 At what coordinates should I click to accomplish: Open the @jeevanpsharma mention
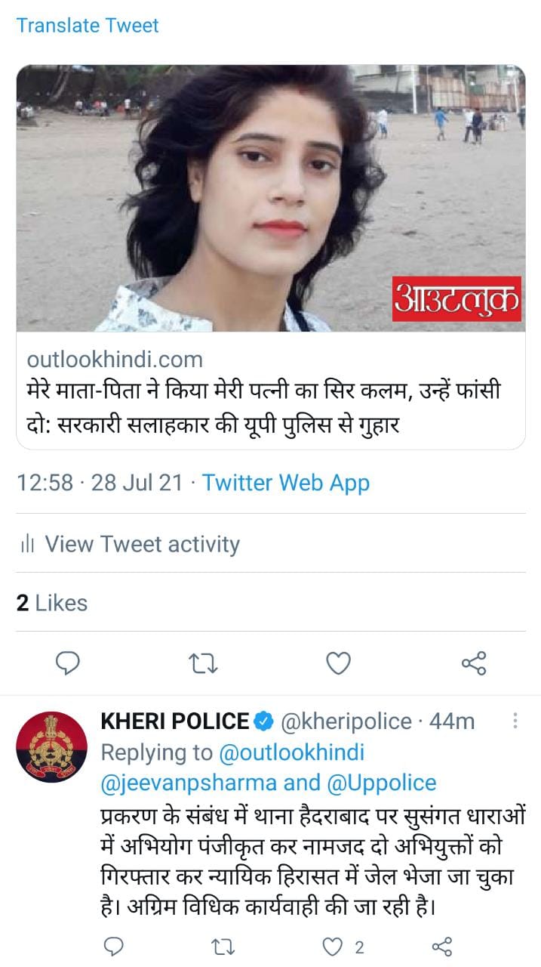(189, 782)
